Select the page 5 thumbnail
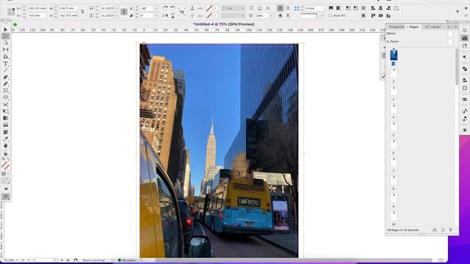The height and width of the screenshot is (264, 470). pos(394,127)
